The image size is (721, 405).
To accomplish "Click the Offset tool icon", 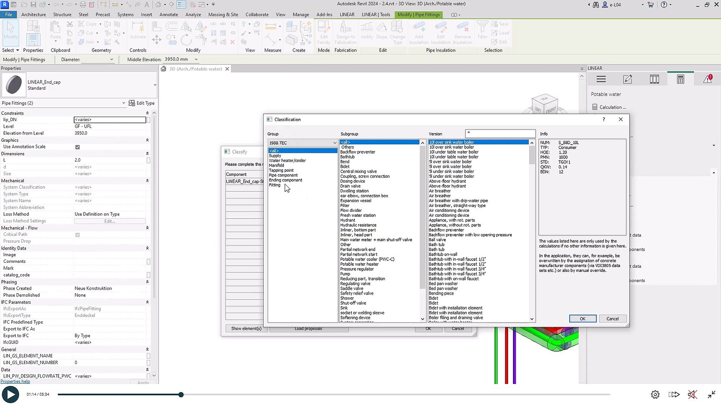I will [172, 26].
